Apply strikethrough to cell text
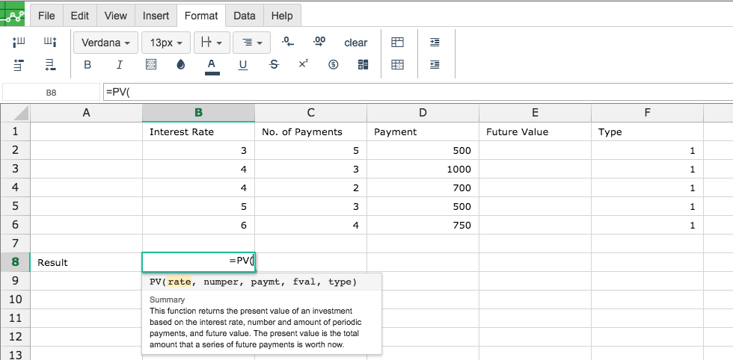Screen dimensions: 733x360 [274, 65]
